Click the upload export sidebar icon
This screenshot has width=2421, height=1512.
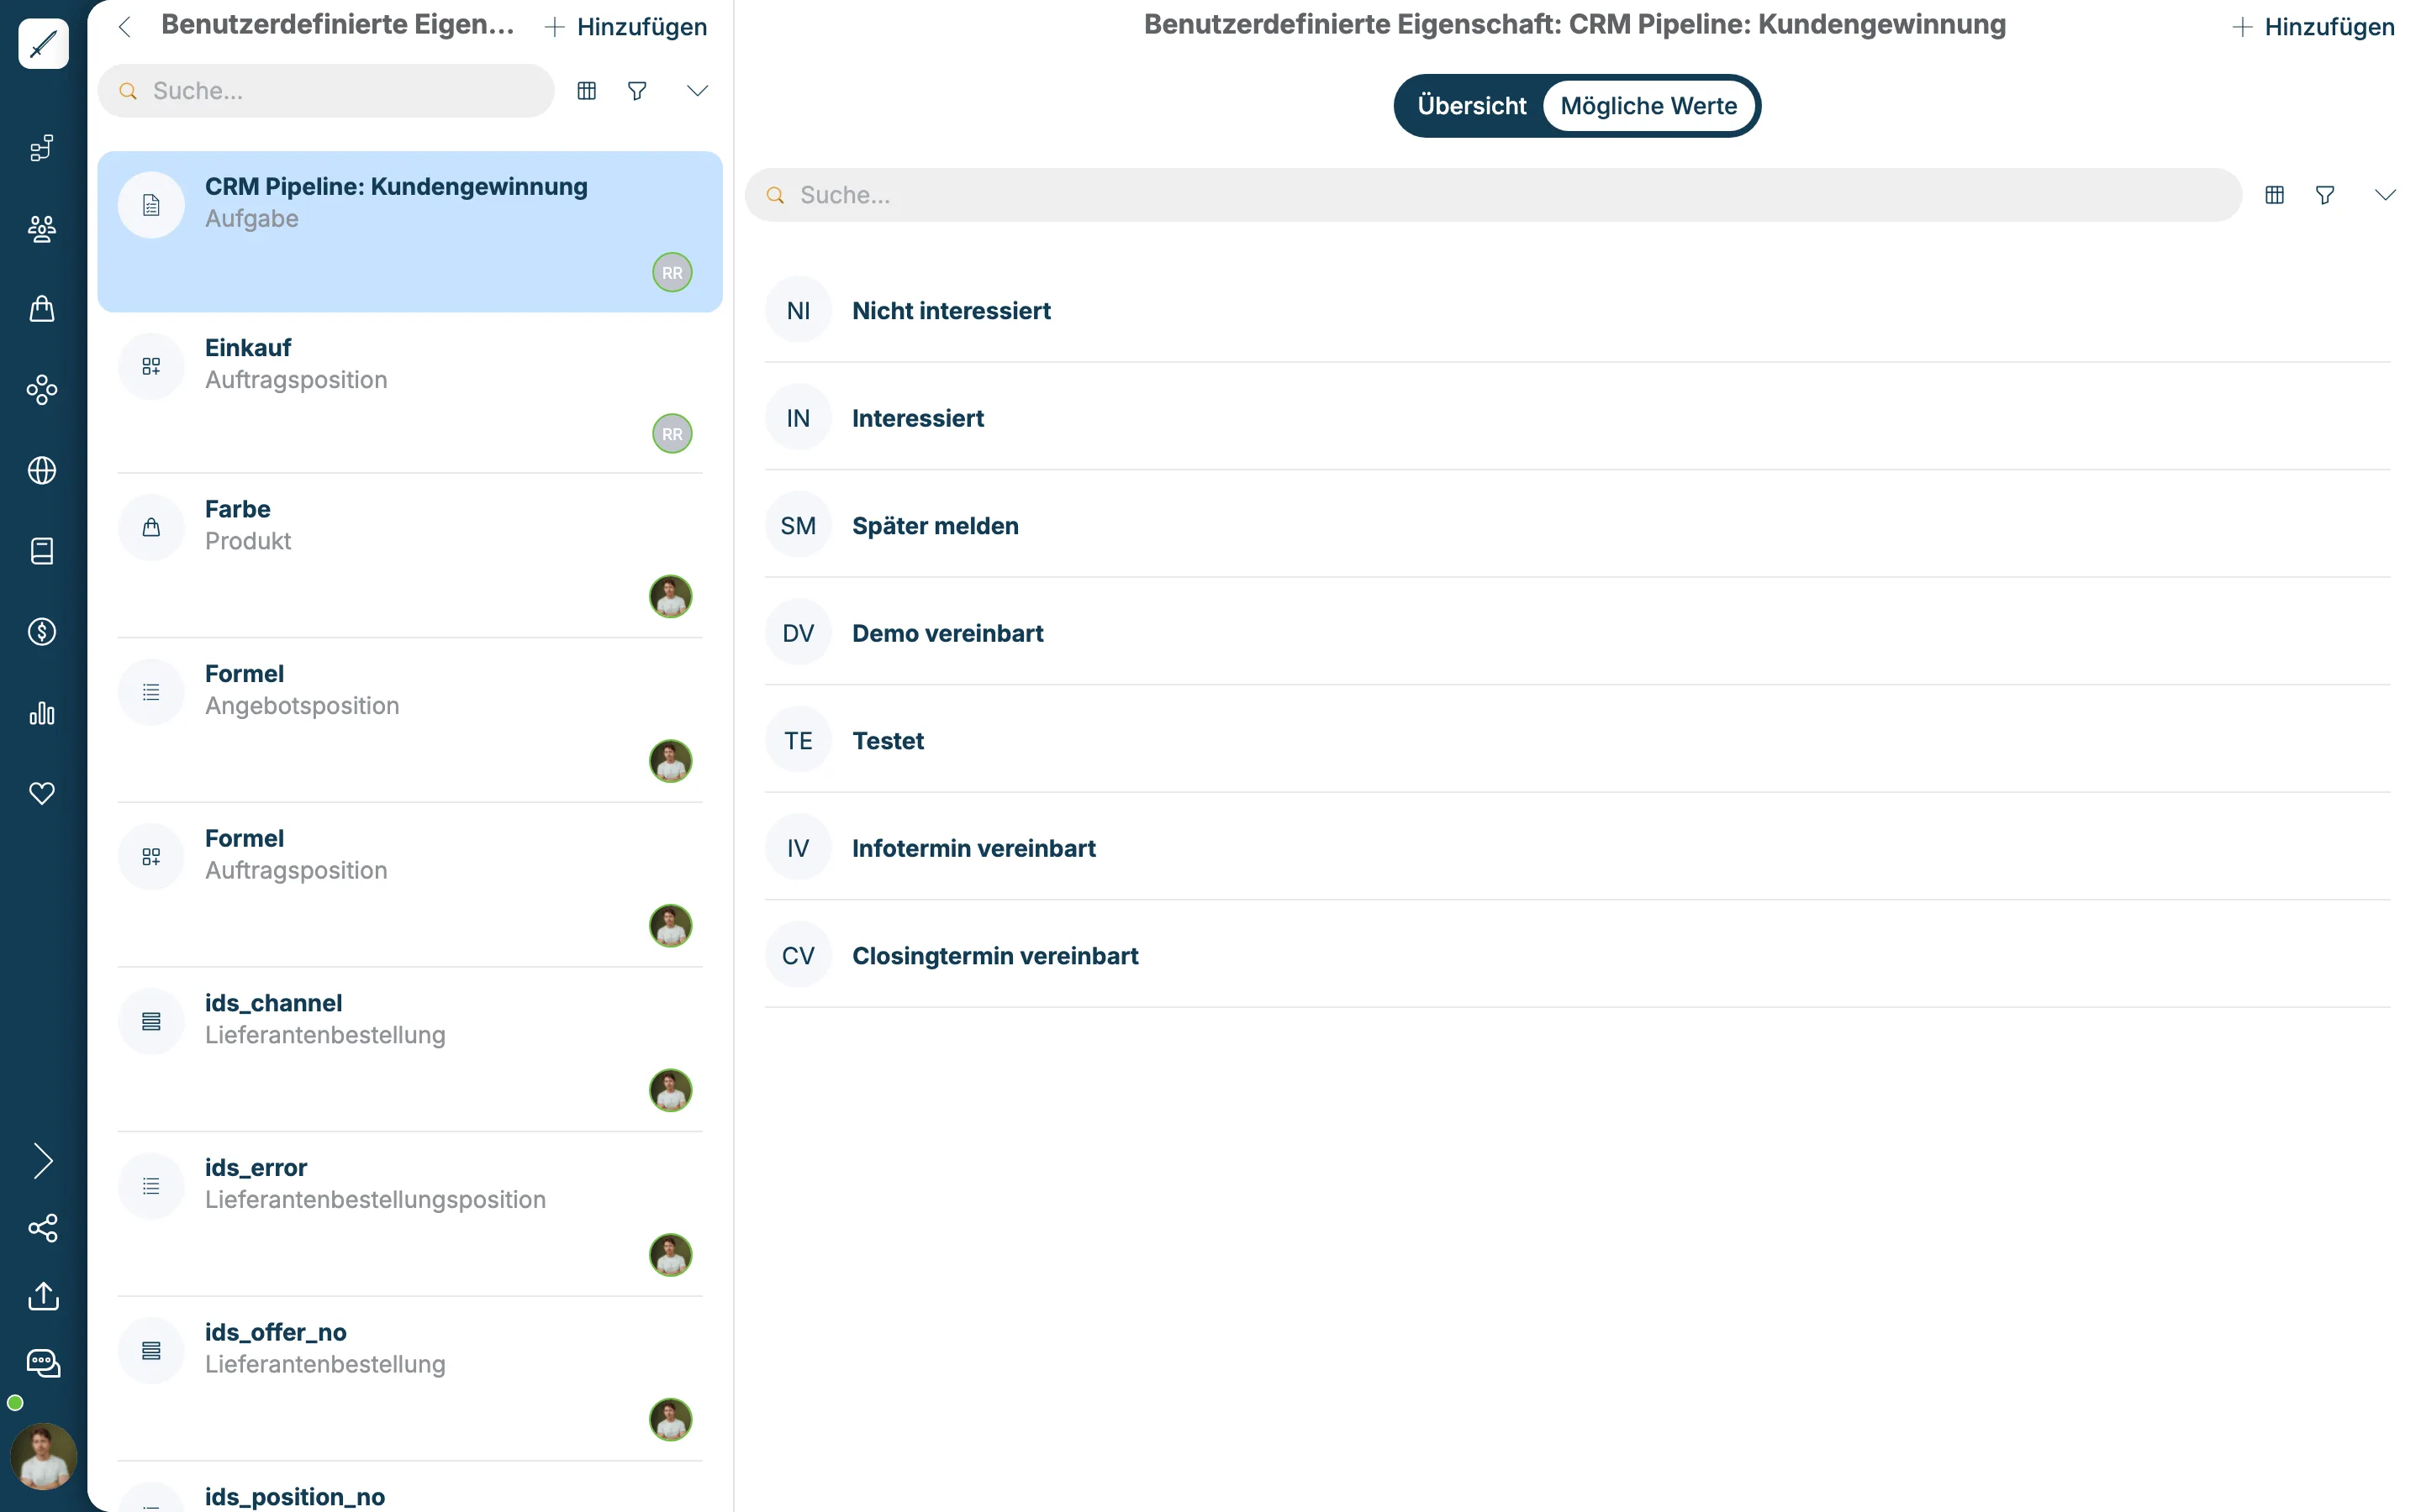pos(43,1296)
